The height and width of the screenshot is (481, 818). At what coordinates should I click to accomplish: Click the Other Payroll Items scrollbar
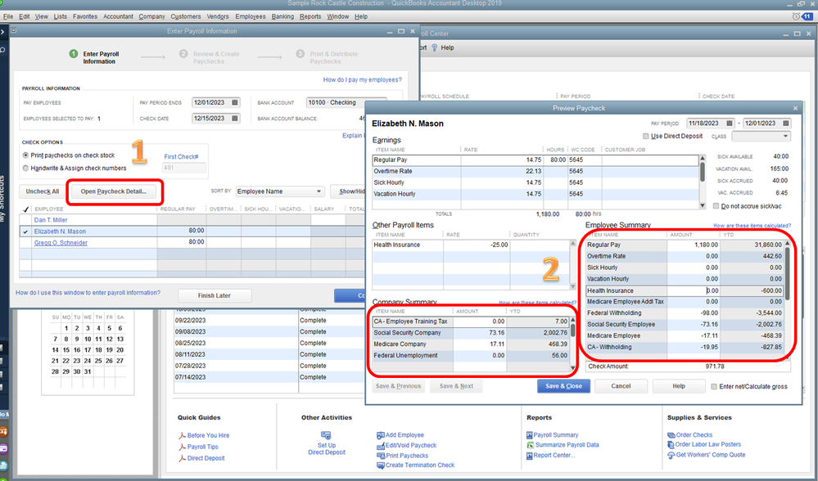572,265
